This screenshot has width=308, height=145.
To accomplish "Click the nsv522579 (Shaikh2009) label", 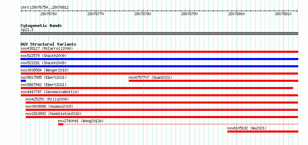I will [x=44, y=56].
